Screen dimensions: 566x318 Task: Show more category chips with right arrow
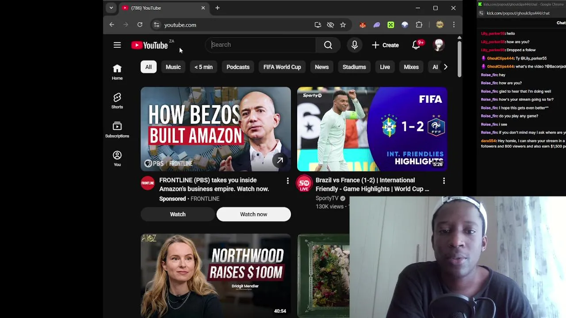point(445,67)
